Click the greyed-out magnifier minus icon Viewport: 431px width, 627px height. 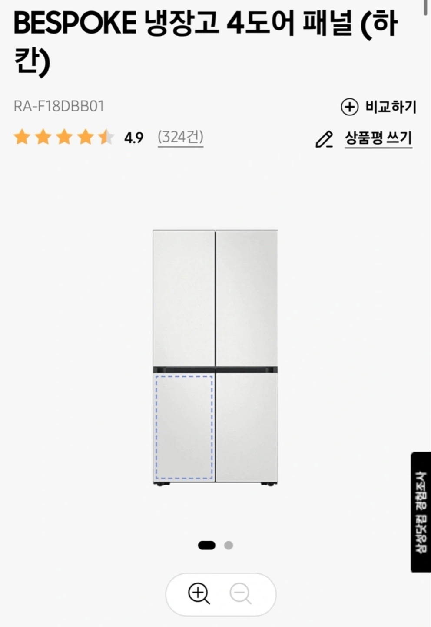241,593
